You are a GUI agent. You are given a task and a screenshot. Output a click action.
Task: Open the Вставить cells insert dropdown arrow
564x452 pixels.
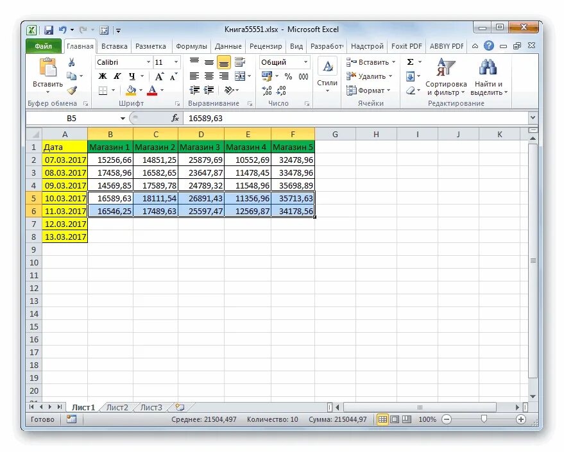point(393,62)
